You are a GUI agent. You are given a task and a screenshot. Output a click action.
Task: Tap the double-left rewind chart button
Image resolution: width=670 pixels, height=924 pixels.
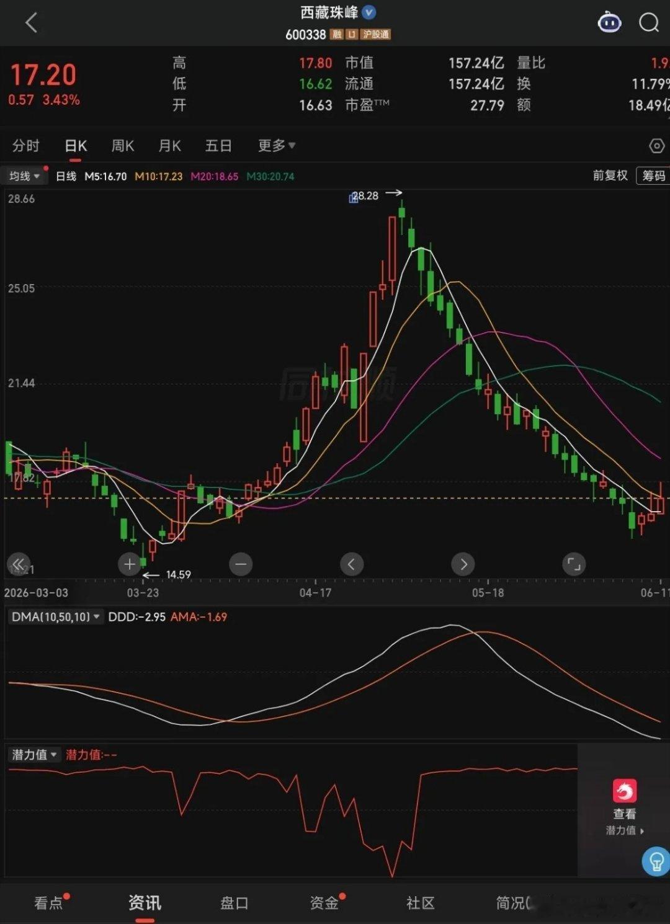click(x=18, y=564)
